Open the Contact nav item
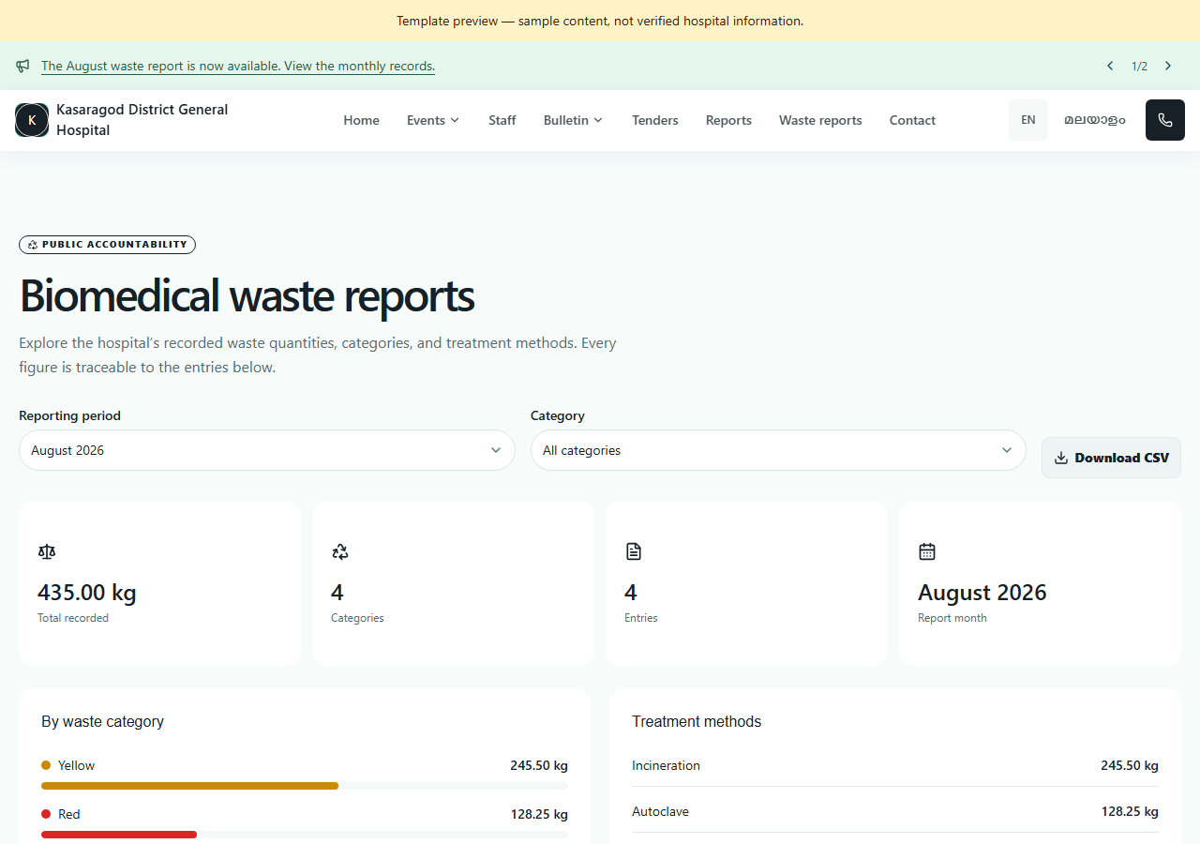The width and height of the screenshot is (1200, 844). [912, 120]
